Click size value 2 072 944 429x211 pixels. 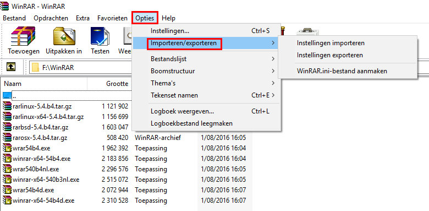coord(115,190)
